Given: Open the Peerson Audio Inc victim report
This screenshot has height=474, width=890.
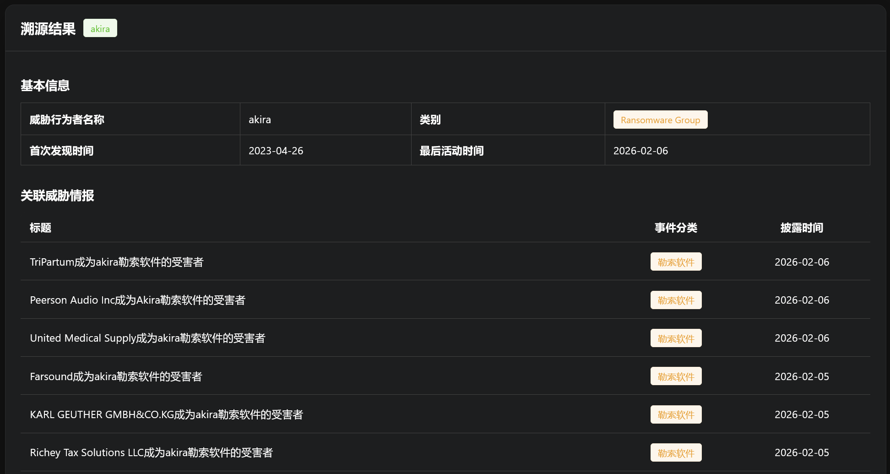Looking at the screenshot, I should click(x=138, y=300).
